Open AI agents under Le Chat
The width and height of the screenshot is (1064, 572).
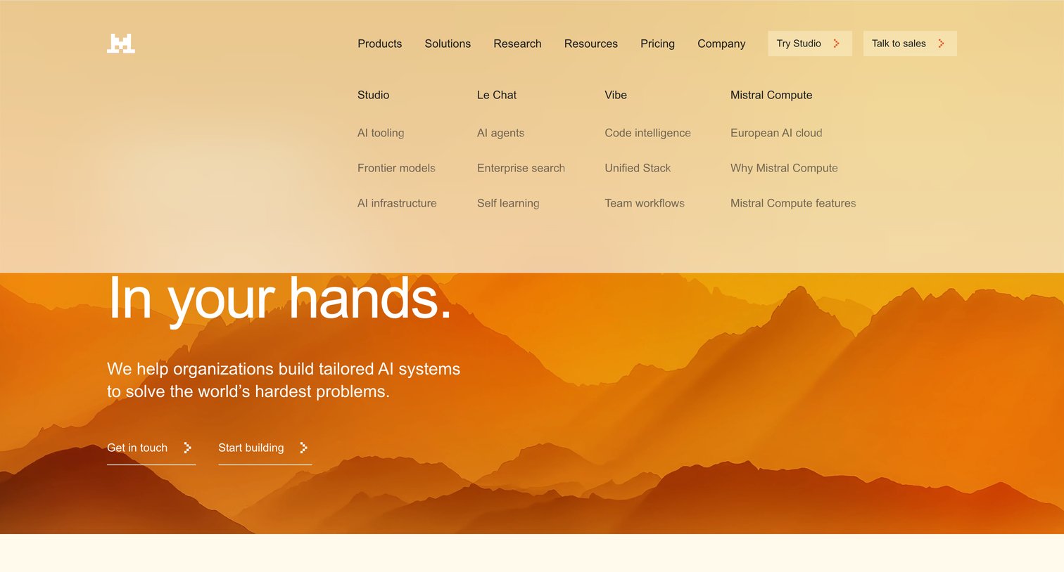pos(500,133)
